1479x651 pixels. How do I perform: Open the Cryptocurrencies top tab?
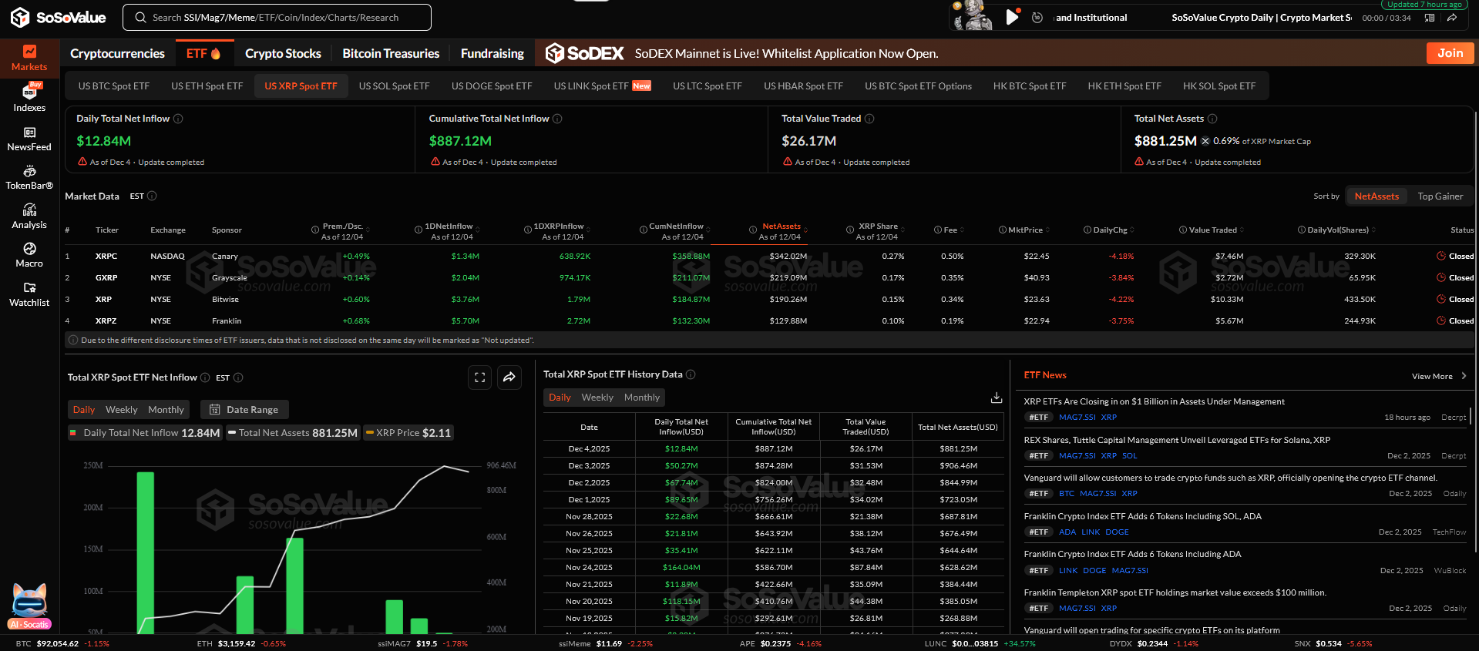117,53
